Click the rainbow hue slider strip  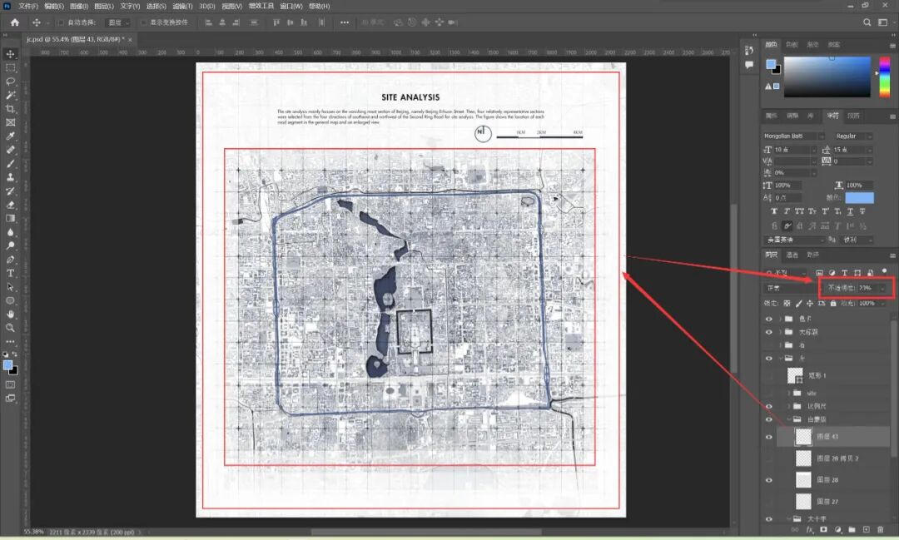click(885, 77)
